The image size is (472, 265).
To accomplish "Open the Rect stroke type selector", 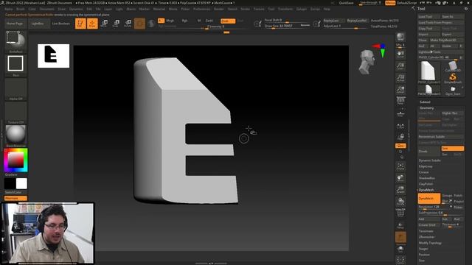I will 15,64.
